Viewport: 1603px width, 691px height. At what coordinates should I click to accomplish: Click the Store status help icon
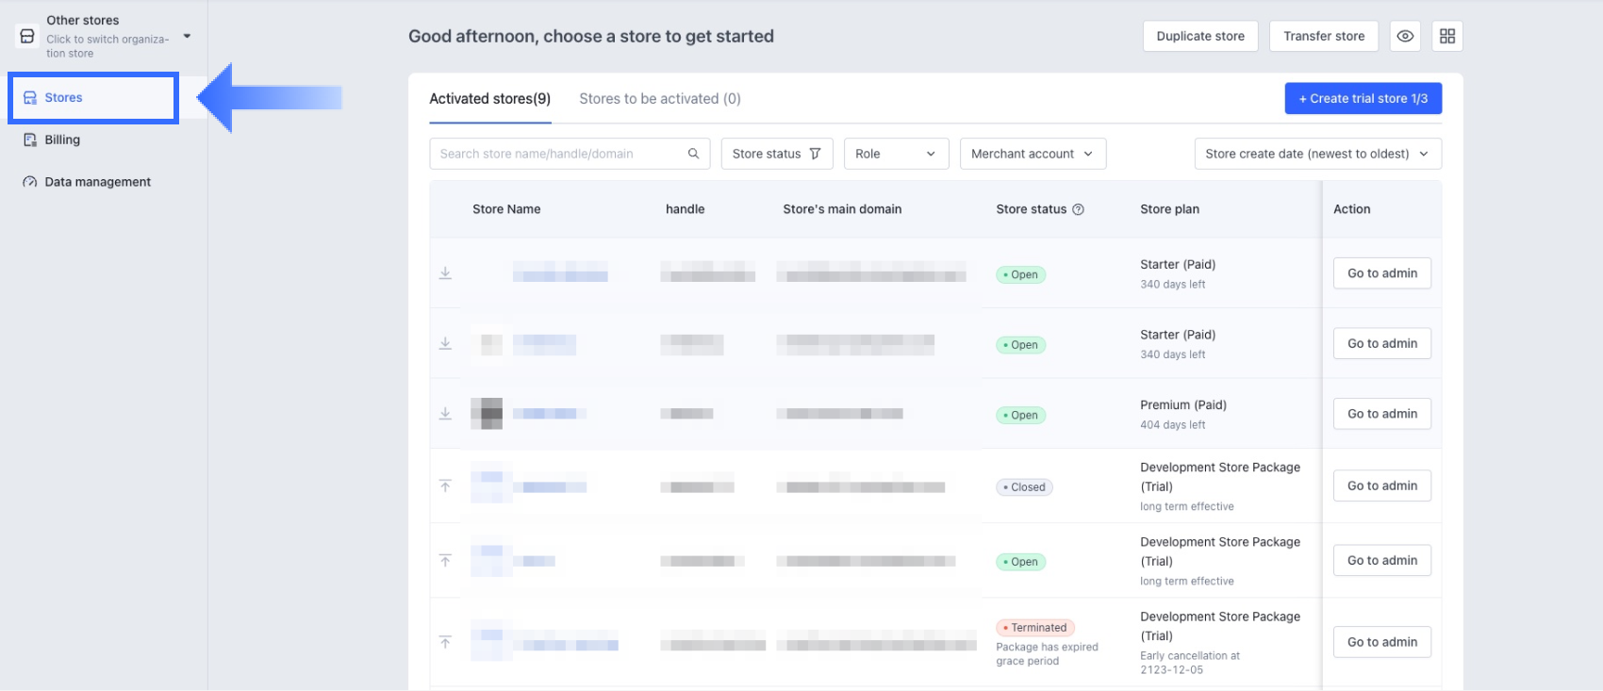click(1078, 209)
